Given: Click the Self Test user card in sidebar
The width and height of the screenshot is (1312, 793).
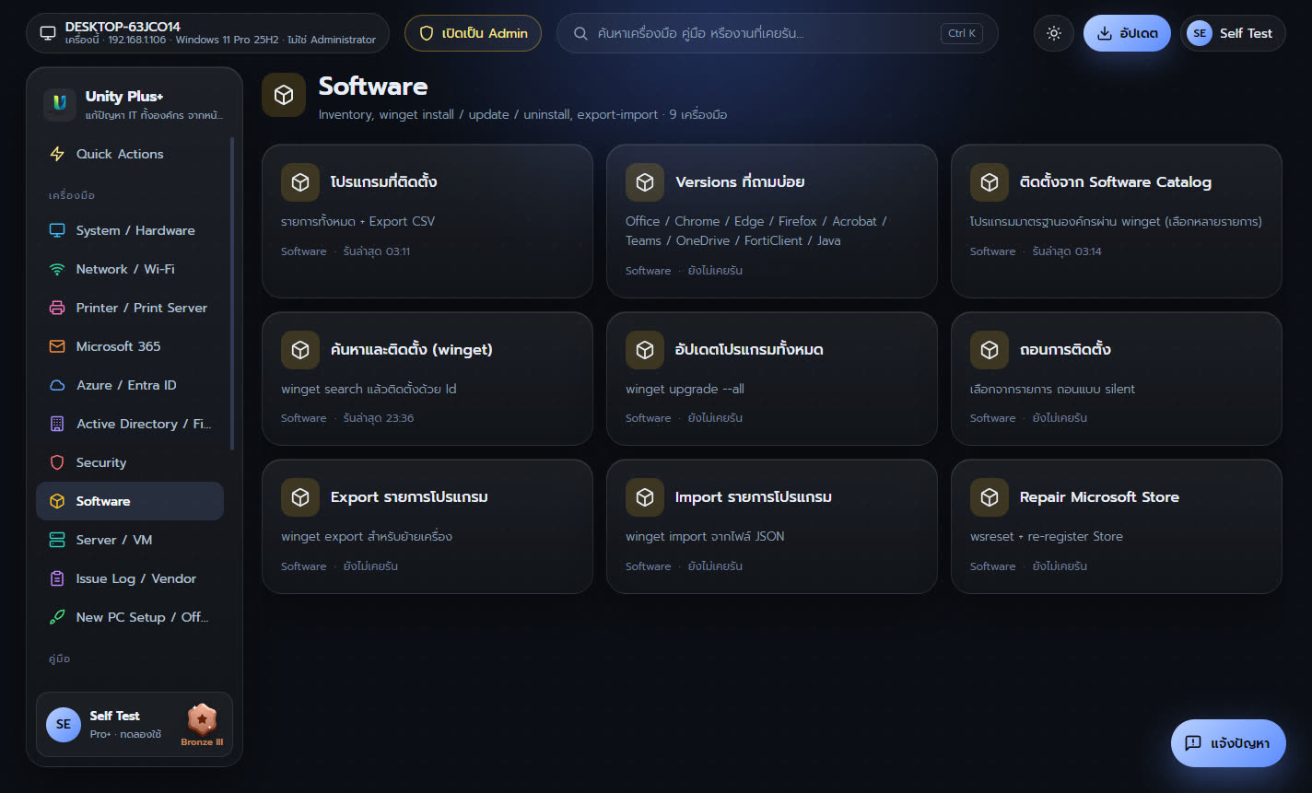Looking at the screenshot, I should coord(135,725).
